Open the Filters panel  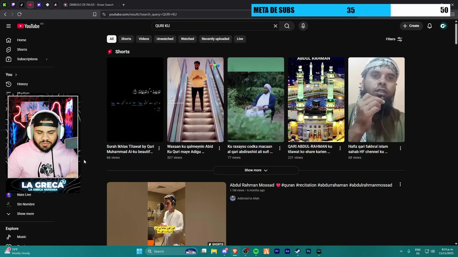point(394,39)
